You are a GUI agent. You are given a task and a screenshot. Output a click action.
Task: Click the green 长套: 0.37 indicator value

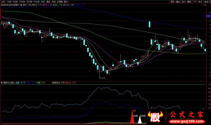point(41,83)
